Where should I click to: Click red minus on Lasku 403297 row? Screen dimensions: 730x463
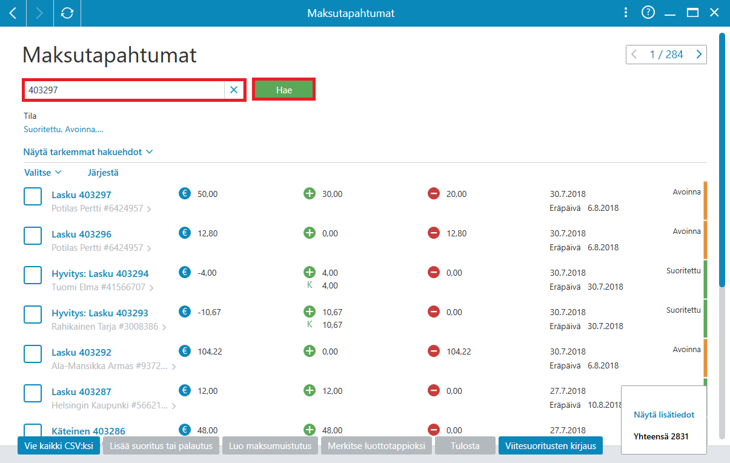click(434, 194)
